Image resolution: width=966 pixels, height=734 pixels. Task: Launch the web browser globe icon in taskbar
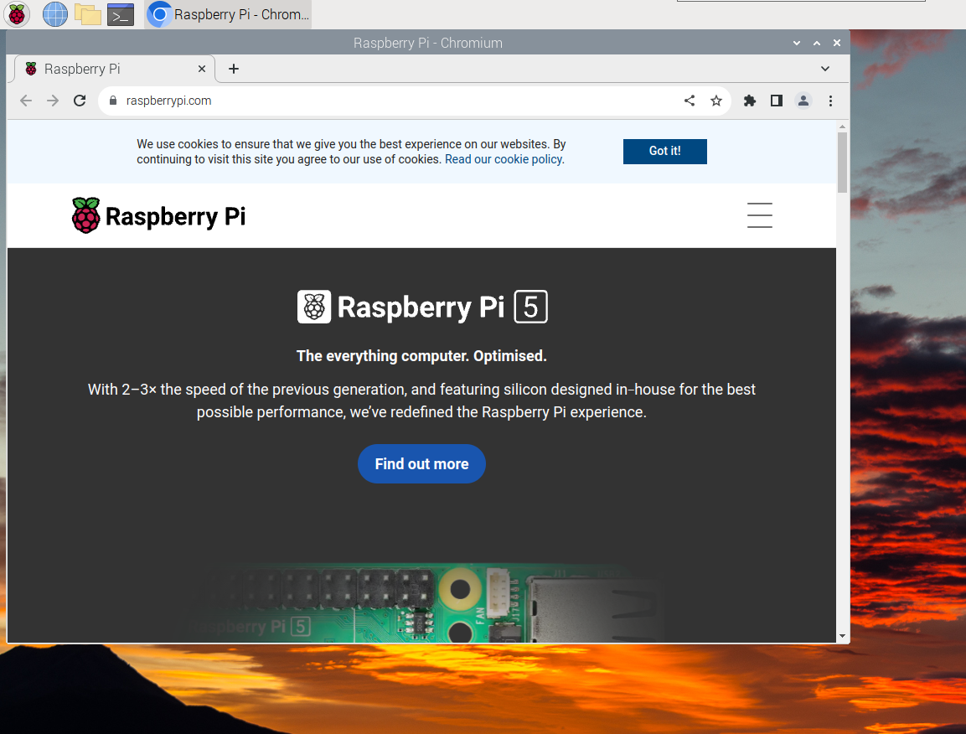(54, 14)
